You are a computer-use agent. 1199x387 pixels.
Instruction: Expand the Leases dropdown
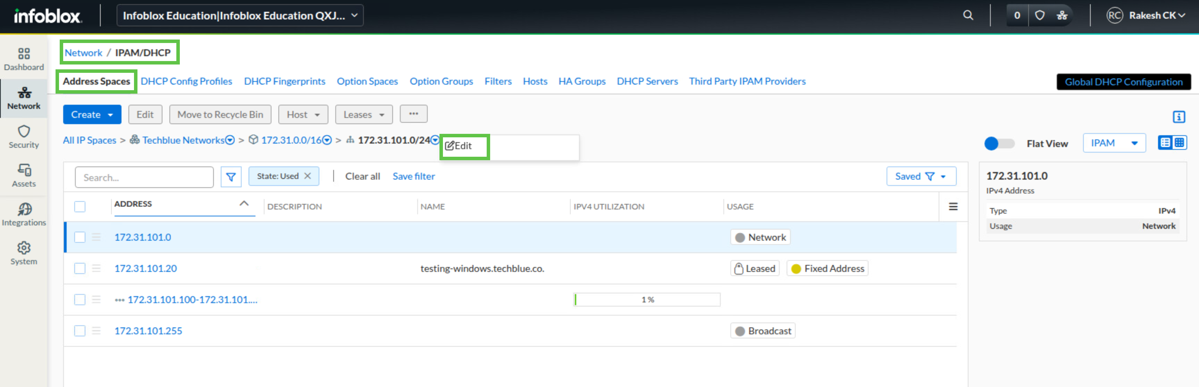point(363,114)
